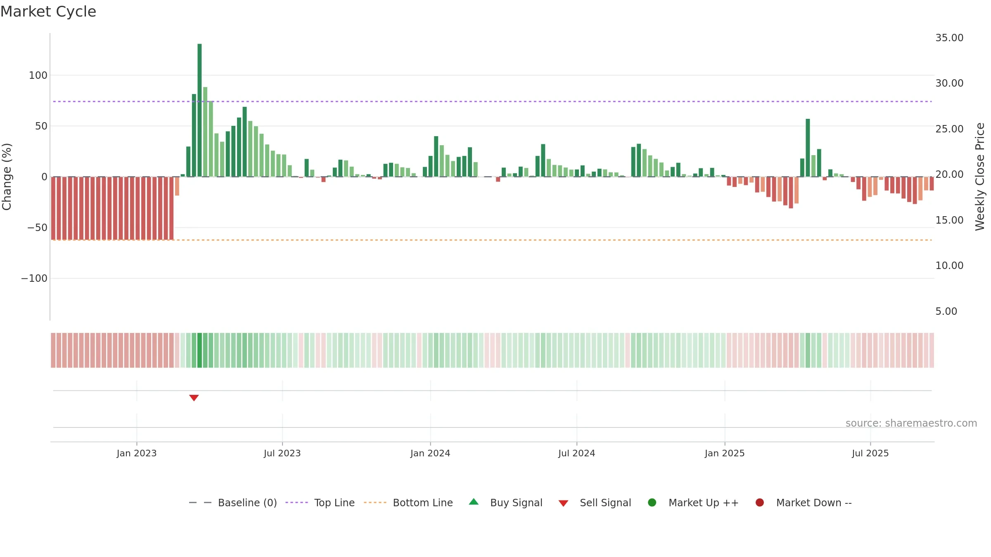Toggle the Baseline (0) legend entry
Viewport: 991px width, 557px height.
coord(233,503)
